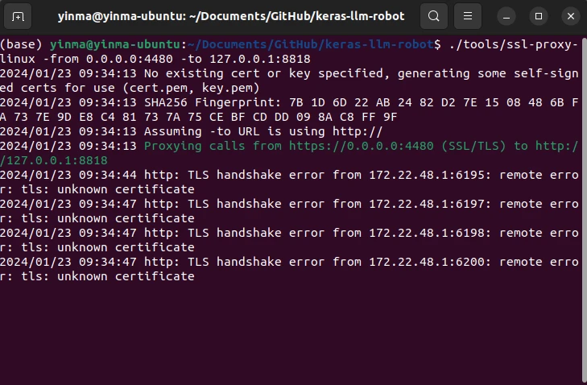Minimize the terminal window
The image size is (587, 385).
[506, 16]
